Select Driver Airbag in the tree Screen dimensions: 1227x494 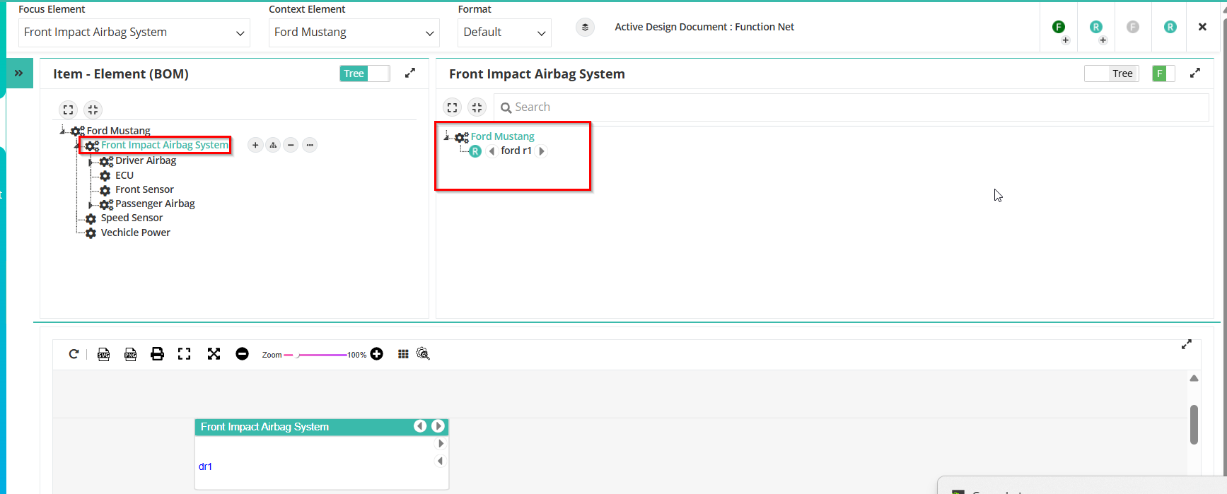point(146,160)
